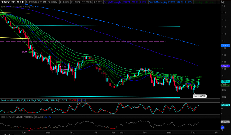Click the 1.1085 price bubble on the price axis
The height and width of the screenshot is (135, 231).
[x=225, y=46]
